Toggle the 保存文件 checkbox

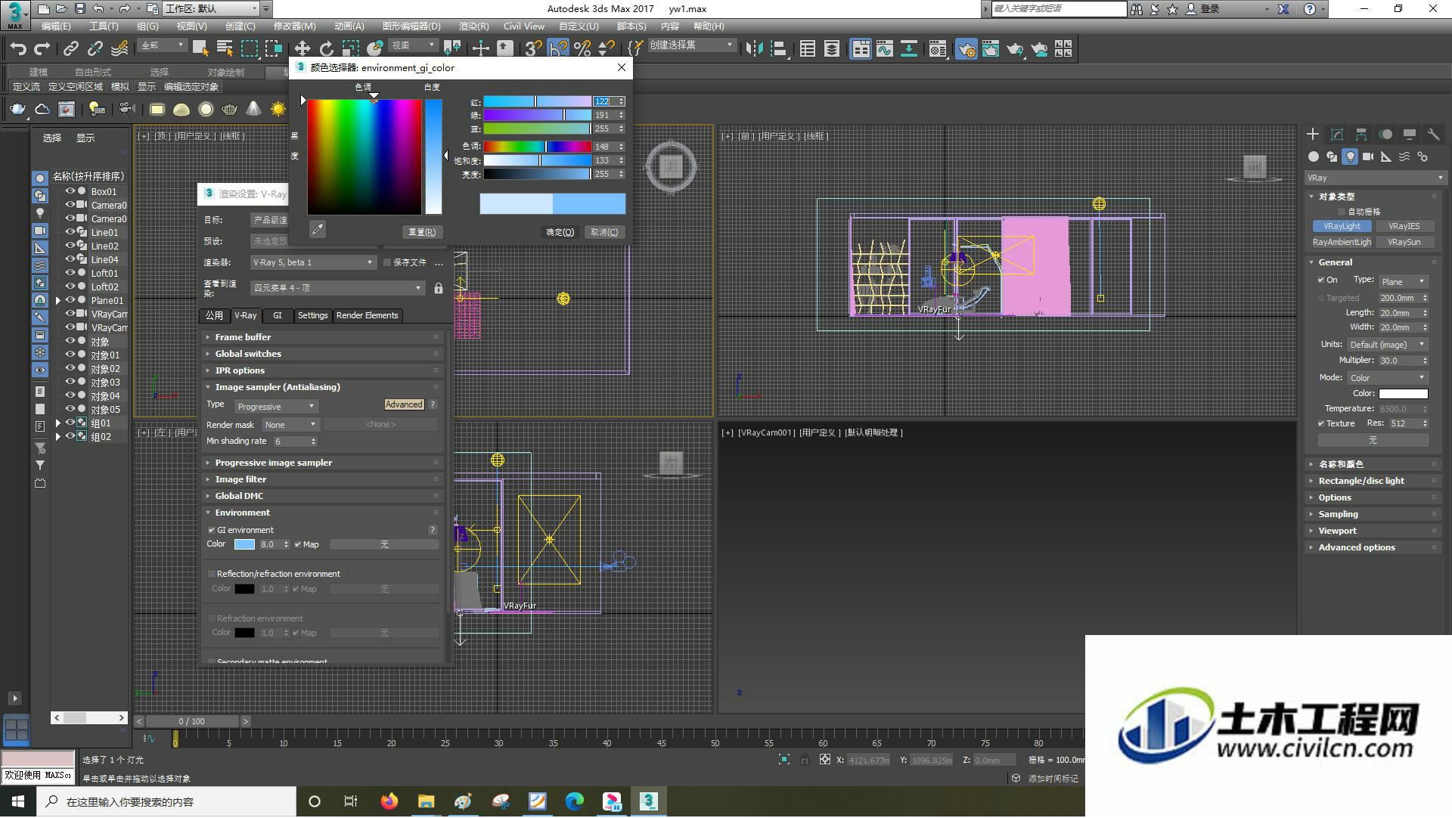(387, 262)
